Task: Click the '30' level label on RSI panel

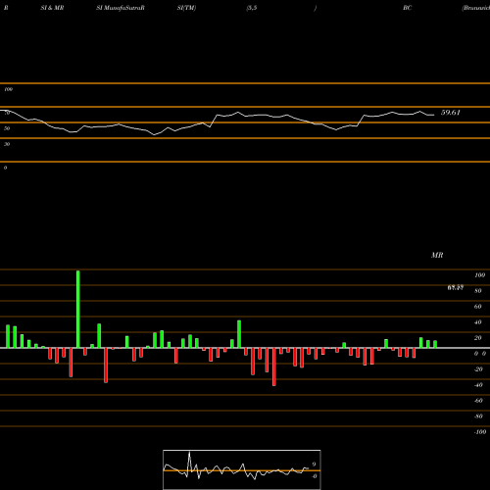Action: coord(7,144)
